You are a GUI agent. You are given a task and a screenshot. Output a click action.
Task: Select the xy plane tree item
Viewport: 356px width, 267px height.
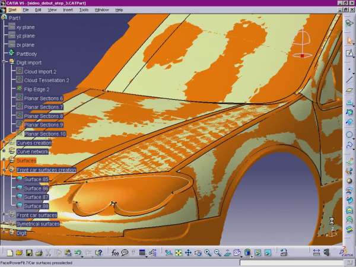tap(25, 27)
